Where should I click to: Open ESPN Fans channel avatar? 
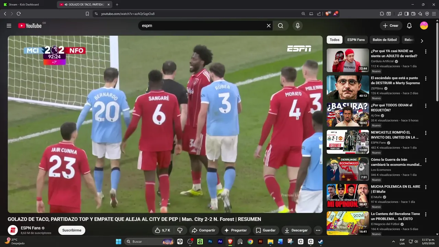click(x=13, y=230)
